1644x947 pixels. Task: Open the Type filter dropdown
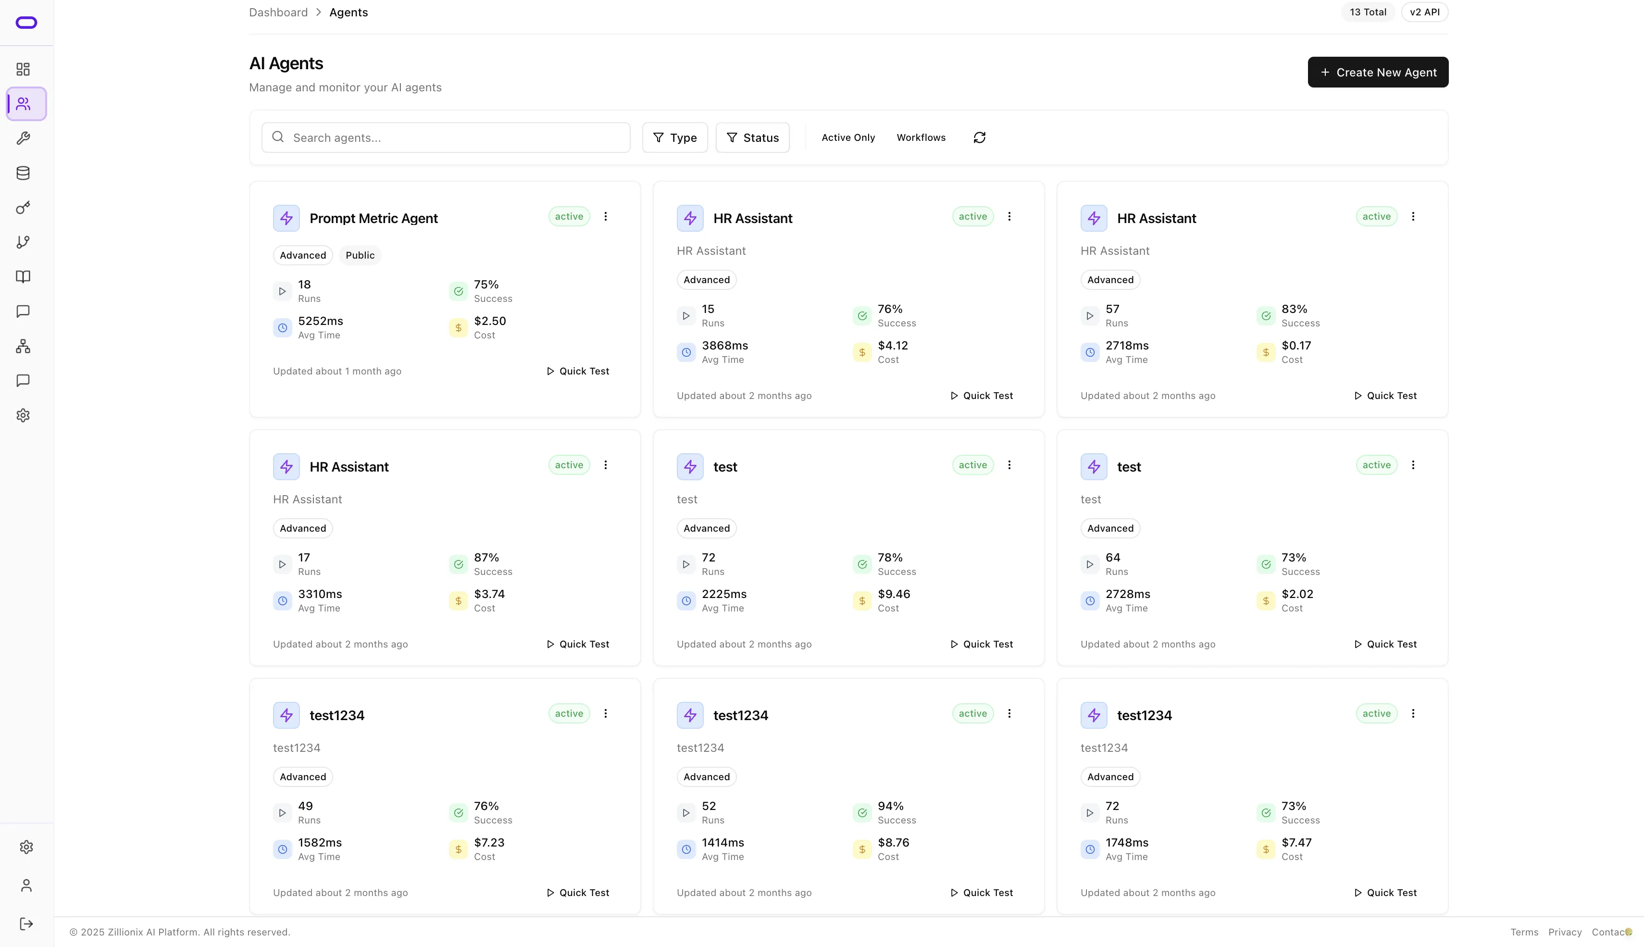coord(674,137)
